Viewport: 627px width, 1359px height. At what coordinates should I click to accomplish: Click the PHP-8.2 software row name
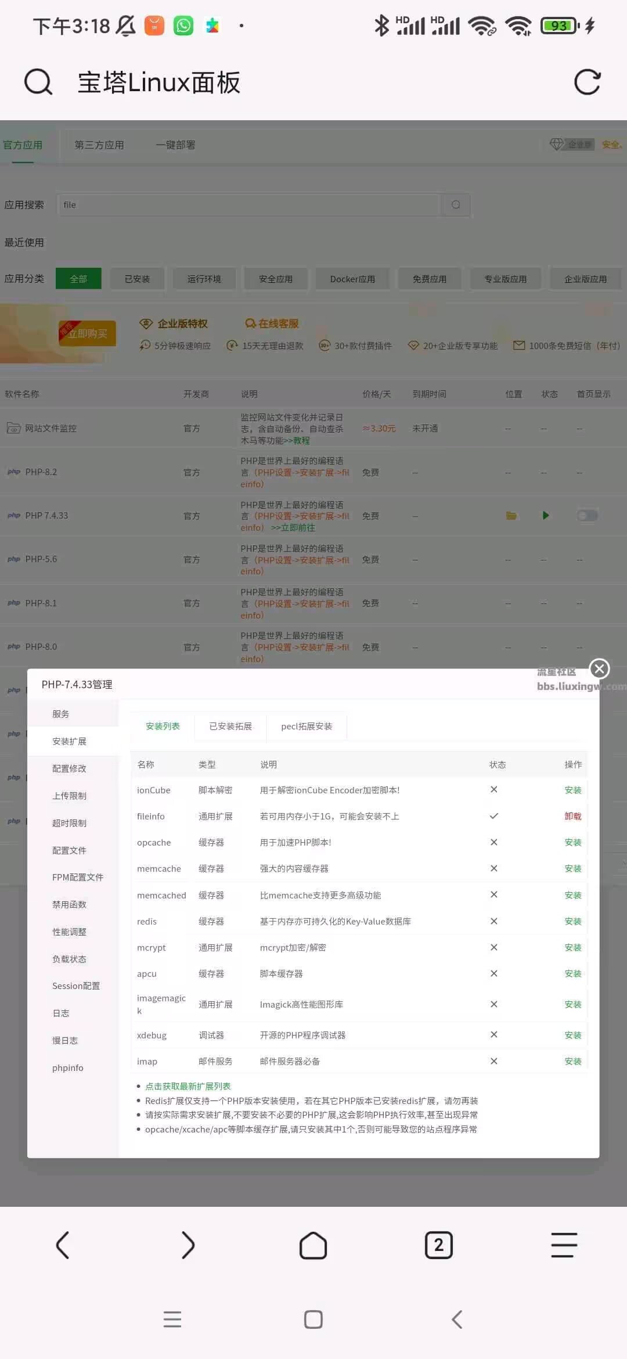(41, 472)
